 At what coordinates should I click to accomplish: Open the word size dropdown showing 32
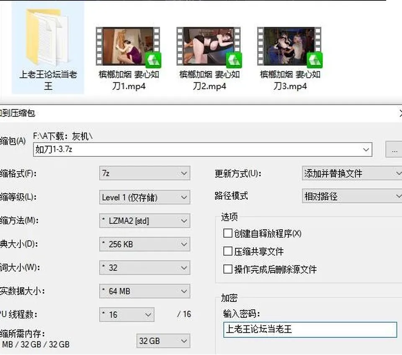pyautogui.click(x=144, y=268)
